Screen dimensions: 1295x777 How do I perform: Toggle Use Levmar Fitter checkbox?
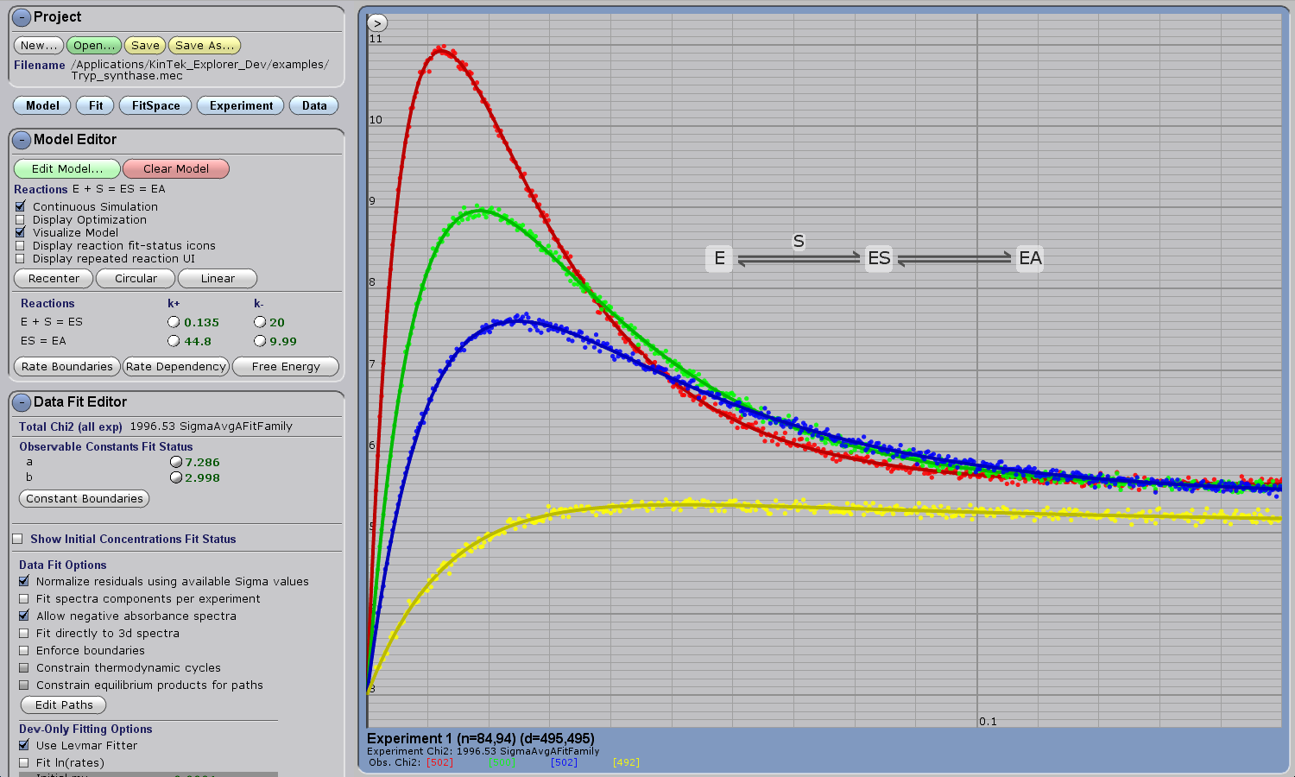pos(24,745)
